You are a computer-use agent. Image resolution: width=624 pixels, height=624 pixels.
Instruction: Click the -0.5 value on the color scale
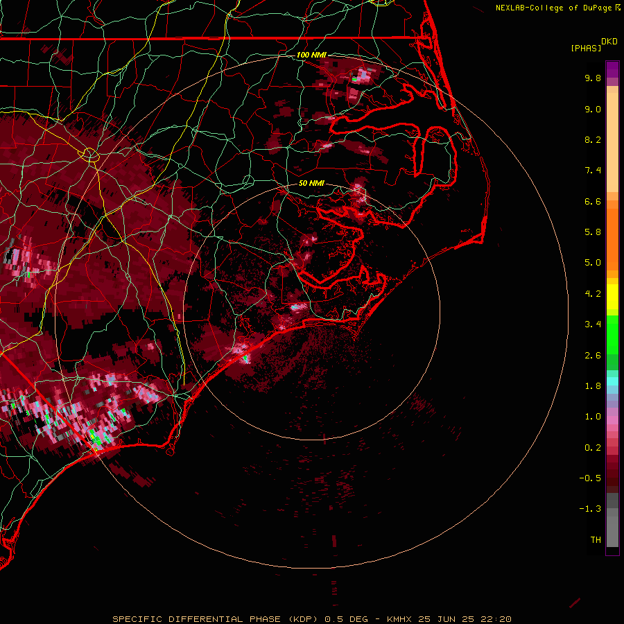coord(590,478)
